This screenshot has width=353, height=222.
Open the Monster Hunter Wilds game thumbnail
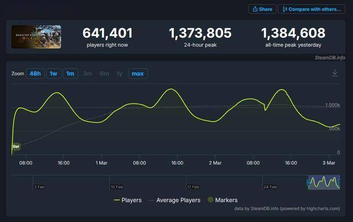click(36, 37)
